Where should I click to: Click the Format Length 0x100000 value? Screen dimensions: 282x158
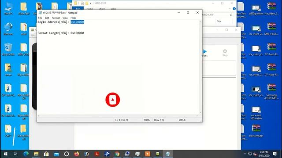[x=77, y=33]
